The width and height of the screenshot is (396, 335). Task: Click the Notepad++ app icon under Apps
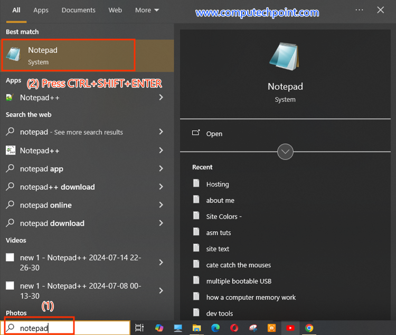[10, 97]
